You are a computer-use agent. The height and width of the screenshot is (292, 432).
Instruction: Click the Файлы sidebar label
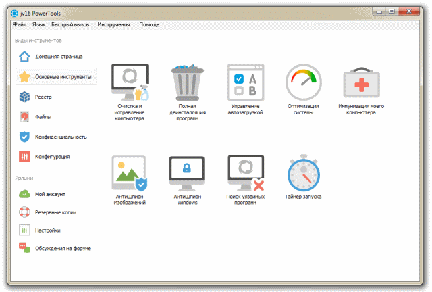[43, 117]
